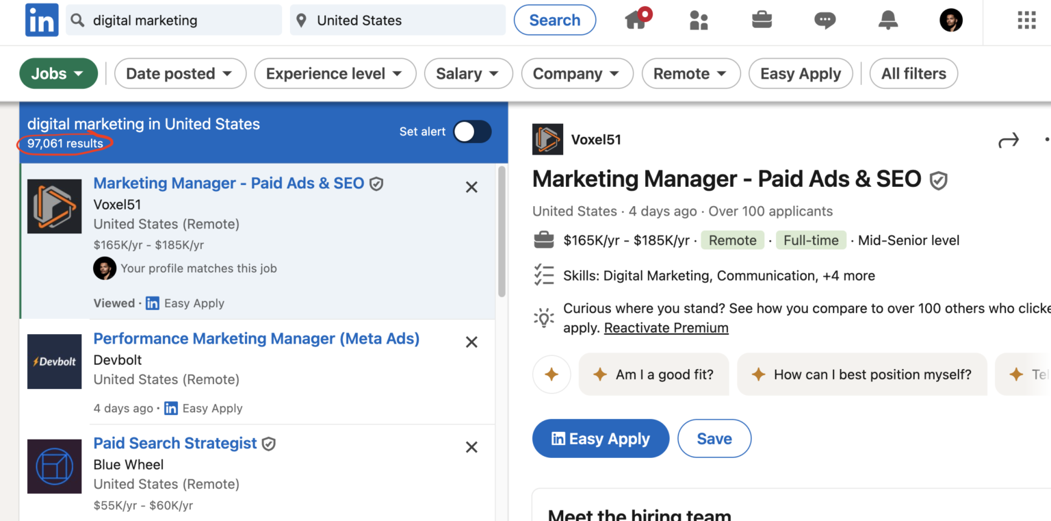This screenshot has height=521, width=1051.
Task: Open the Notifications bell icon
Action: pos(887,21)
